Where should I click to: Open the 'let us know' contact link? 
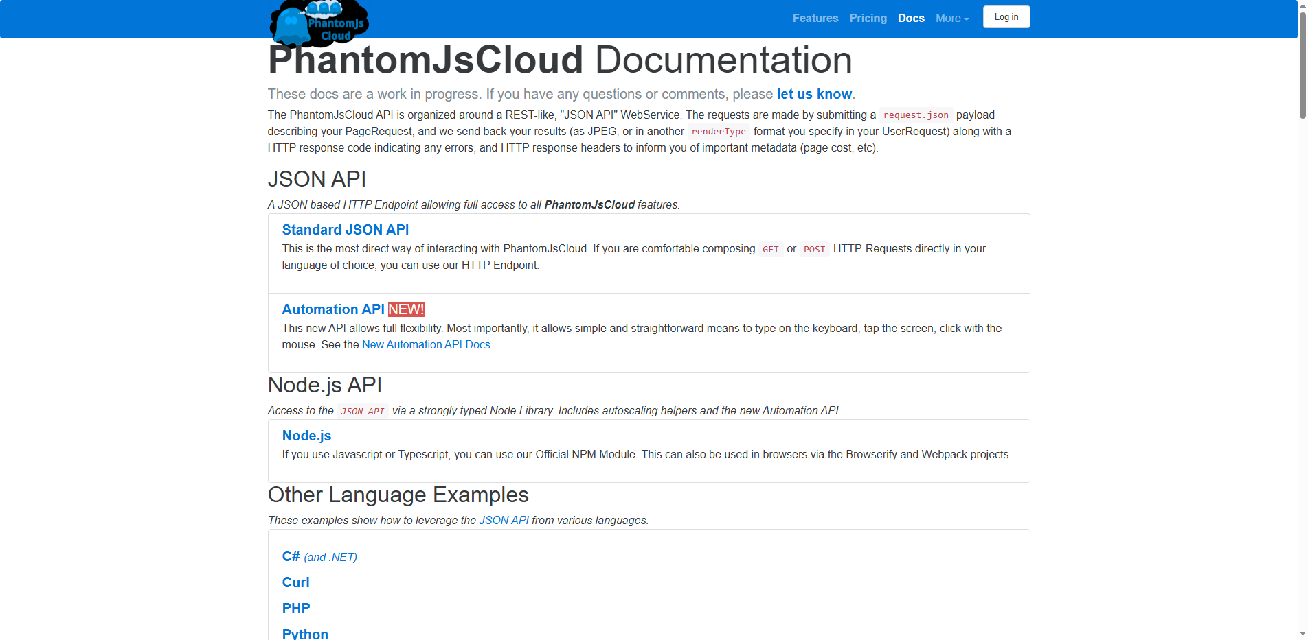pyautogui.click(x=815, y=94)
